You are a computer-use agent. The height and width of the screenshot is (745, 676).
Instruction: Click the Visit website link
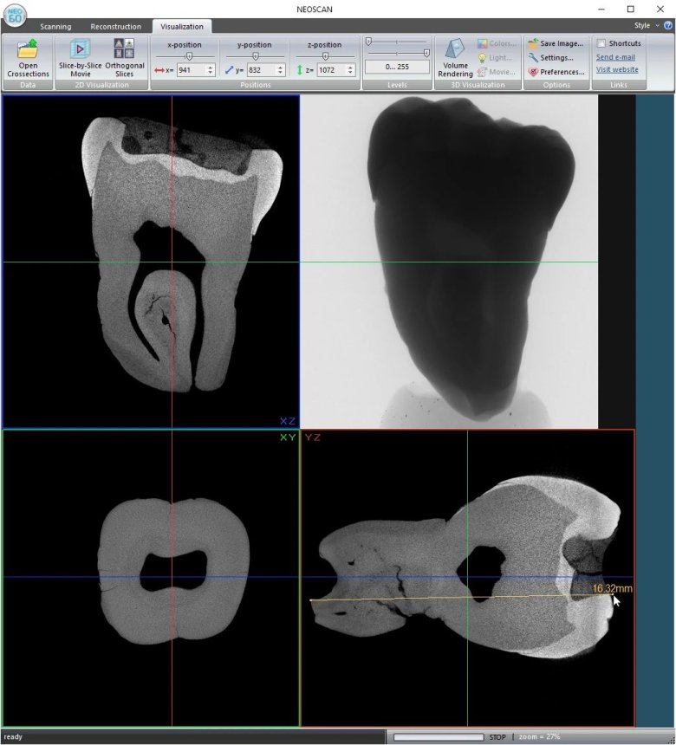[x=617, y=69]
